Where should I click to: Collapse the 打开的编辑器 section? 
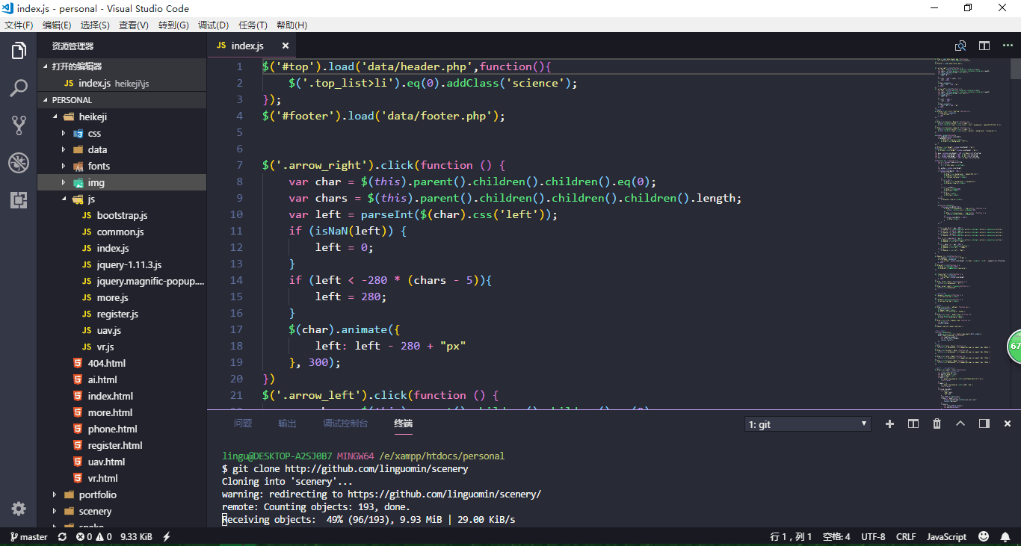coord(122,66)
